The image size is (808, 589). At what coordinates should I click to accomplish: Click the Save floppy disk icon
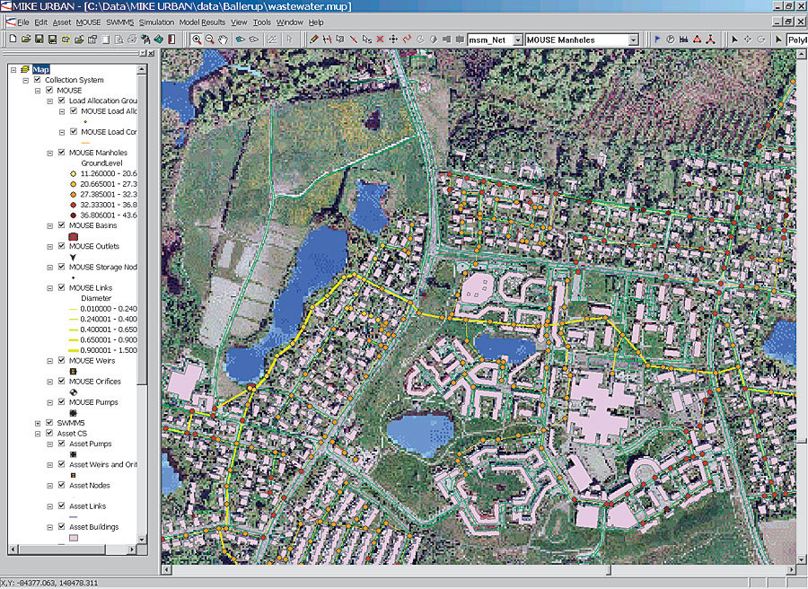(39, 40)
